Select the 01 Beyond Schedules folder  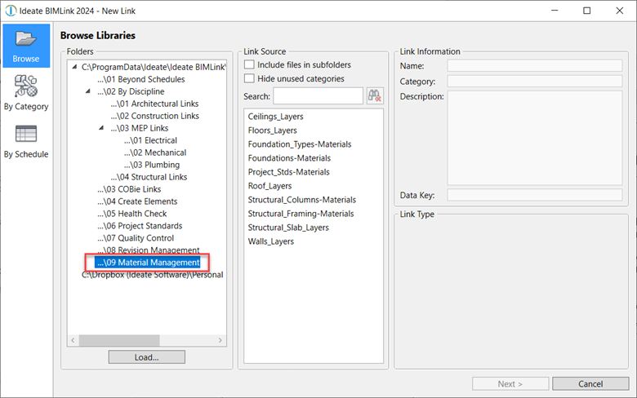(x=141, y=79)
